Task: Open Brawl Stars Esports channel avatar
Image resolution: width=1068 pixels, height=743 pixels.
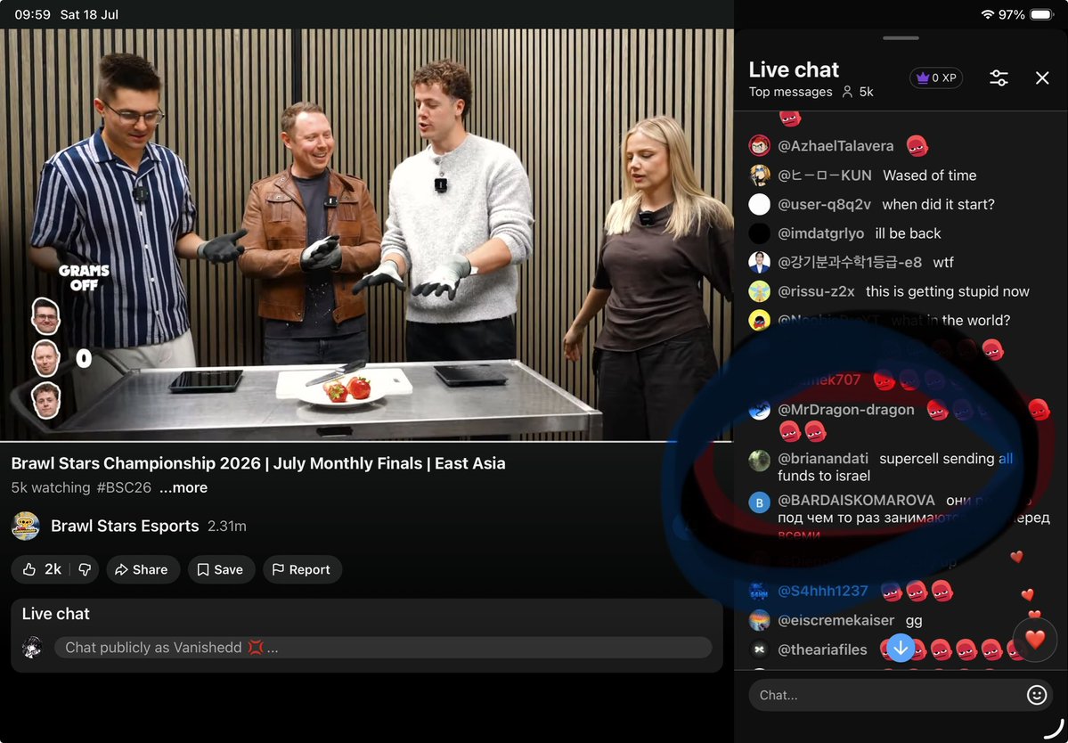Action: point(26,526)
